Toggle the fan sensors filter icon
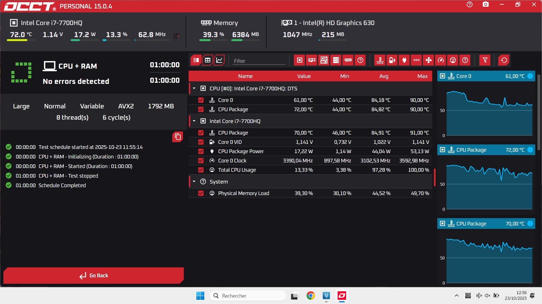This screenshot has width=542, height=304. (429, 60)
